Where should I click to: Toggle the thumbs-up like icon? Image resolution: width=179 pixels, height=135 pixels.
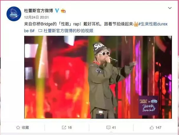(152, 127)
